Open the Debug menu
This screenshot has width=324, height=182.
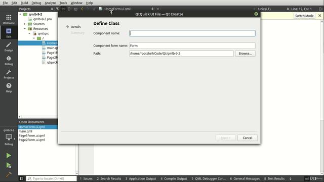click(x=36, y=3)
